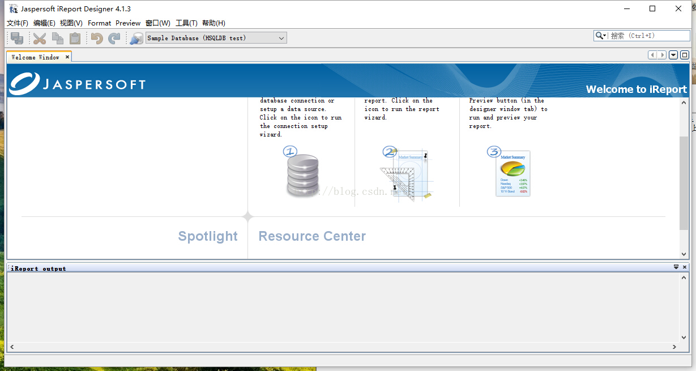Click the Resource Center heading
The width and height of the screenshot is (696, 371).
click(x=312, y=236)
